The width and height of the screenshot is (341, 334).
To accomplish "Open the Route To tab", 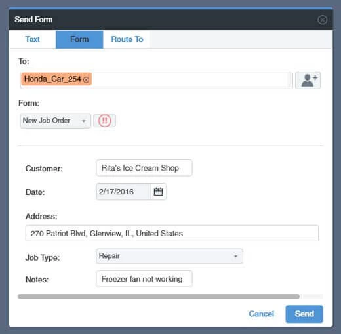I will pos(127,39).
